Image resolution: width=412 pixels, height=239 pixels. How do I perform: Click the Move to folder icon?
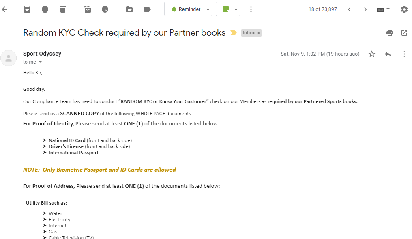click(129, 9)
